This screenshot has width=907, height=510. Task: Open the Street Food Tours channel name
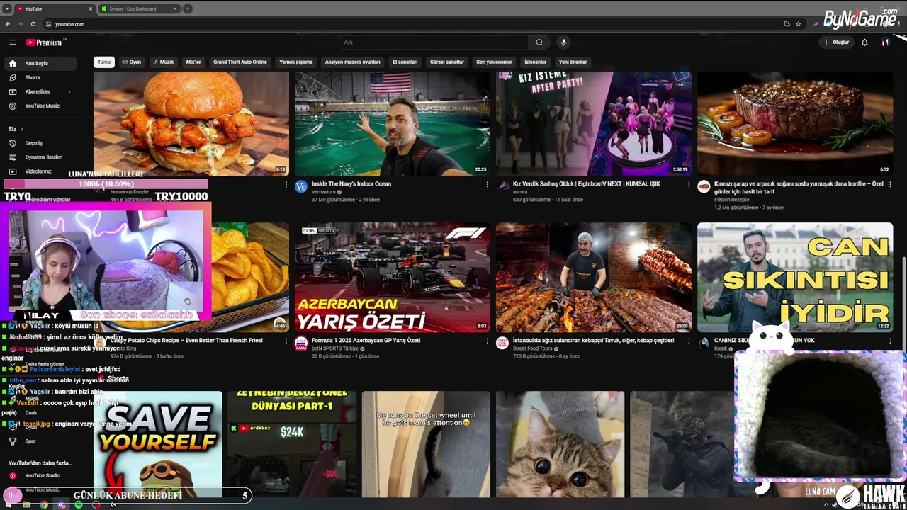coord(534,348)
